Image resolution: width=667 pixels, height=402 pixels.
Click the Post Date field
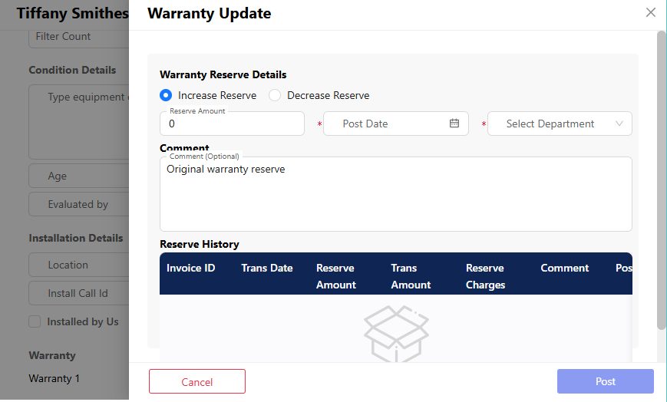click(x=395, y=124)
